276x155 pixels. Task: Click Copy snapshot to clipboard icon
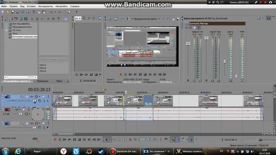pyautogui.click(x=173, y=19)
